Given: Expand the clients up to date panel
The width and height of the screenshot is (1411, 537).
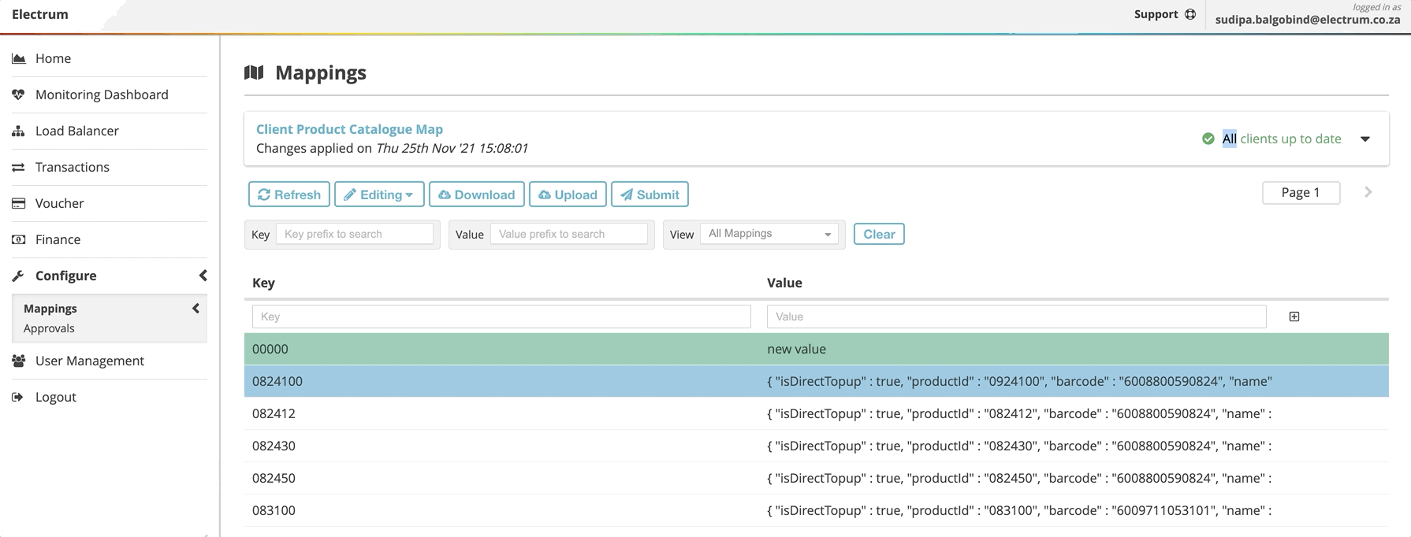Looking at the screenshot, I should click(x=1364, y=139).
